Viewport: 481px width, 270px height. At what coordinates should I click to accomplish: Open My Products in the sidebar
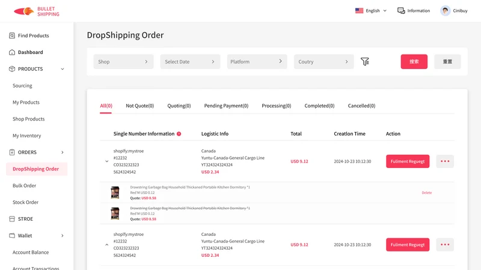tap(26, 102)
